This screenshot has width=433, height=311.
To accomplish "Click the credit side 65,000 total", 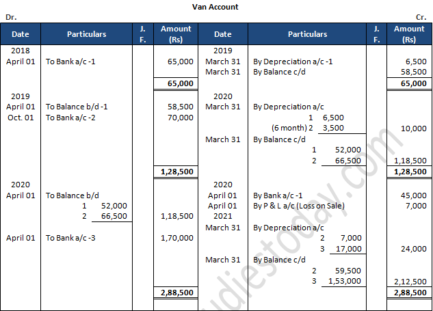I will pyautogui.click(x=414, y=83).
